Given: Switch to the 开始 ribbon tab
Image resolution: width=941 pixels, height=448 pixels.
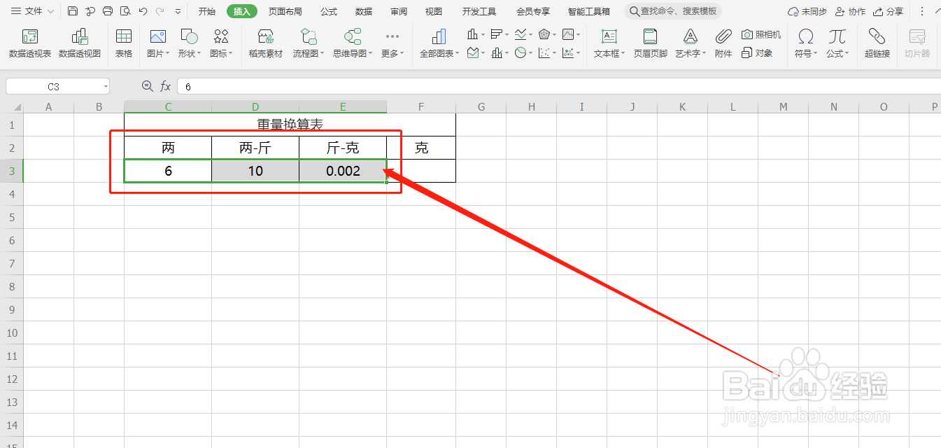Looking at the screenshot, I should point(206,11).
